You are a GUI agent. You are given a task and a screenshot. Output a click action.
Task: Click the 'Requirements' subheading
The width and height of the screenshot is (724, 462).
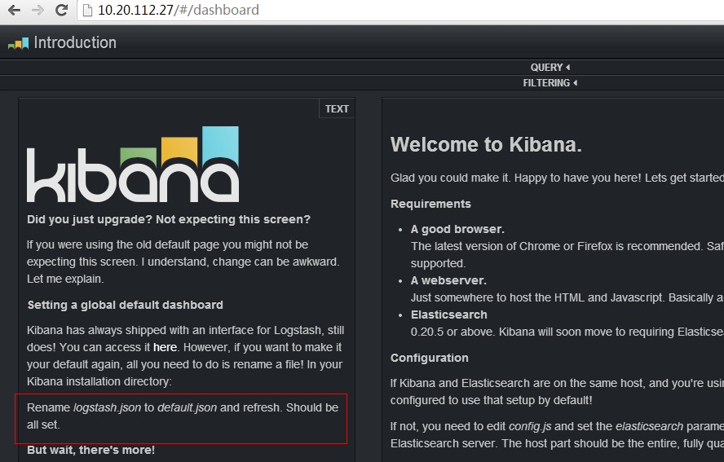click(430, 204)
